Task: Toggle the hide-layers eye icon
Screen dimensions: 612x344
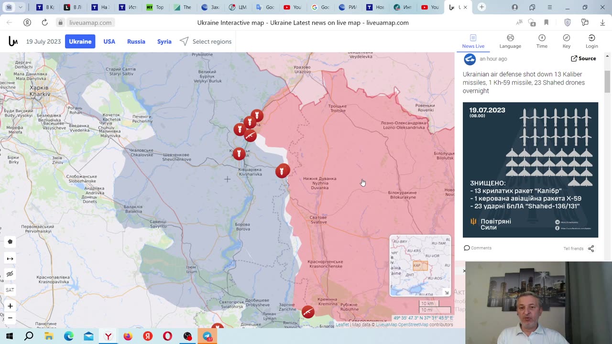Action: click(x=10, y=274)
